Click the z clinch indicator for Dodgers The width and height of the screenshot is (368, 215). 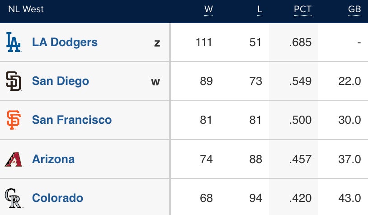click(157, 43)
